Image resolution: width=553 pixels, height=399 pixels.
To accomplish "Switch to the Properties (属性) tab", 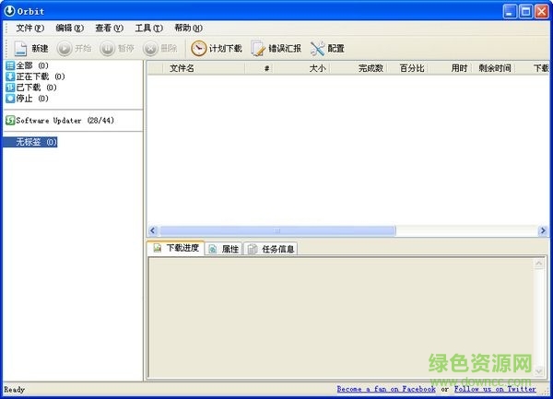I will coord(224,249).
